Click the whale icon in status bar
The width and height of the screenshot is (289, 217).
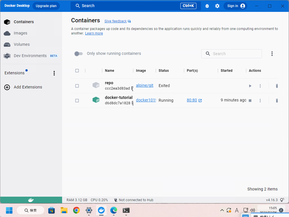tap(31, 200)
